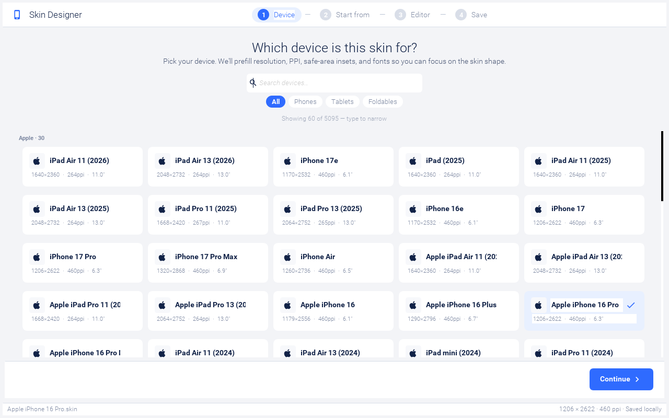Image resolution: width=669 pixels, height=418 pixels.
Task: Choose the Apple iPad Air 13 device name
Action: [587, 257]
